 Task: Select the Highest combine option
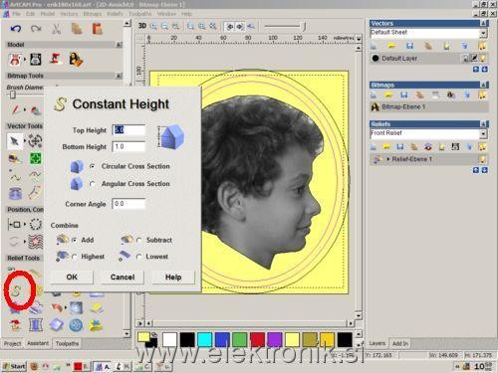tap(75, 257)
